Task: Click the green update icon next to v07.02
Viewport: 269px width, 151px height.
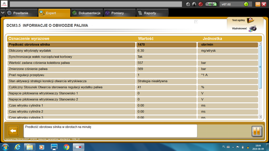Action: pos(246,4)
